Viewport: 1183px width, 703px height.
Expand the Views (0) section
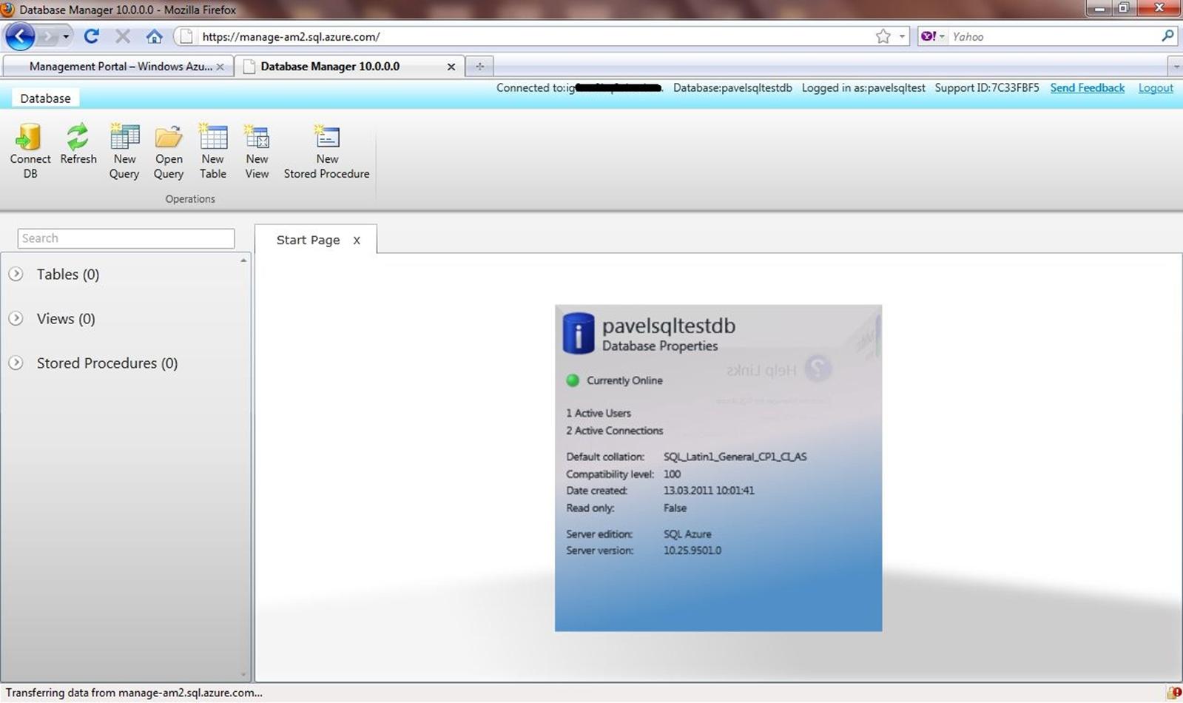click(16, 318)
